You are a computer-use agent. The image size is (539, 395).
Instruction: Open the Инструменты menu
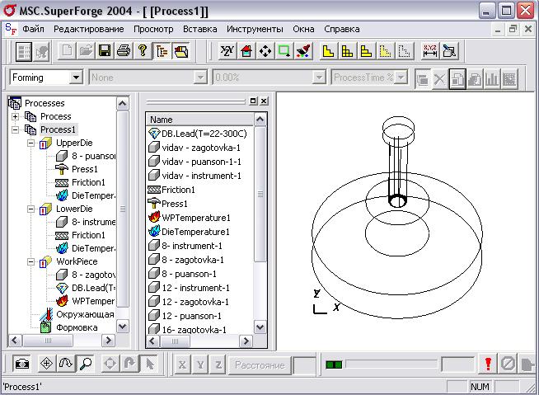point(255,29)
